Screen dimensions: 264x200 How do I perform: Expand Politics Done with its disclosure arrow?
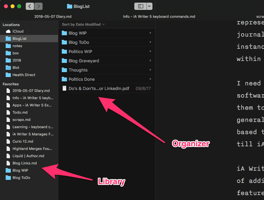(150, 79)
